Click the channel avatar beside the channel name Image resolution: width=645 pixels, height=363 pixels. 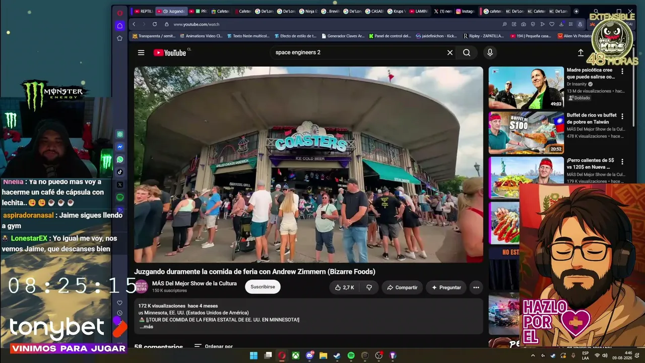tap(141, 287)
